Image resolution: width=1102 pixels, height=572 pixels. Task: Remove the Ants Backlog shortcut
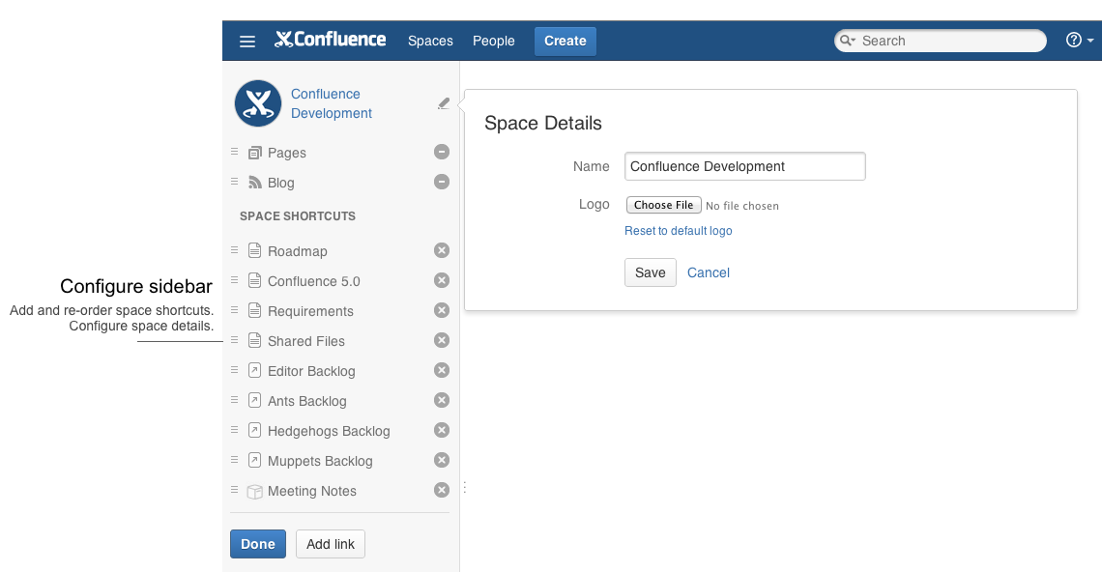point(442,401)
